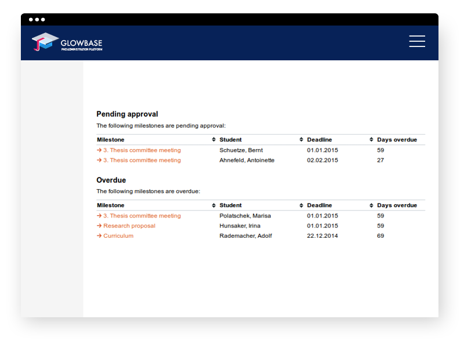This screenshot has width=464, height=348.
Task: Click days overdue 59 in Polatschek row
Action: point(380,216)
